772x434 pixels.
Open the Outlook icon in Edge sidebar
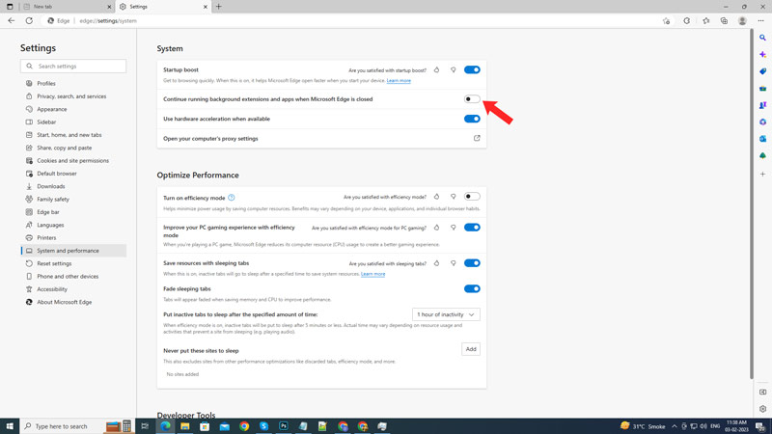click(x=762, y=139)
